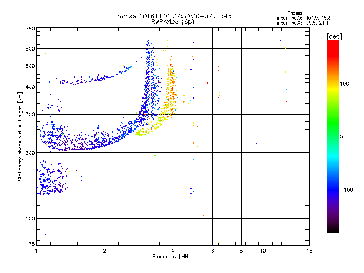The width and height of the screenshot is (364, 273).
Task: Click the y-axis tick label '750'
Action: (30, 29)
